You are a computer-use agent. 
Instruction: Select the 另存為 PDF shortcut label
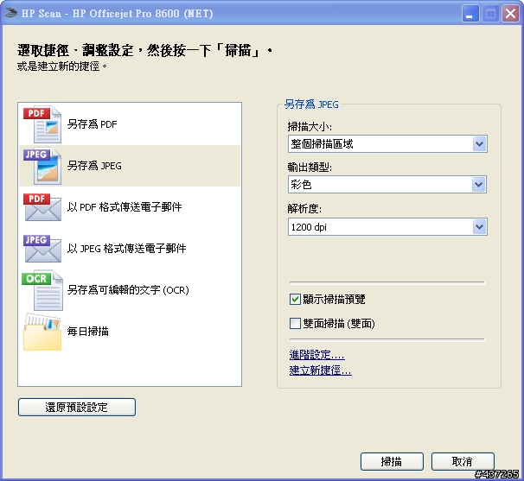[93, 124]
